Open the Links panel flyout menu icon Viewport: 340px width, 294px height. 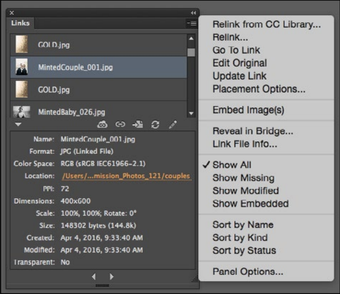click(x=192, y=23)
